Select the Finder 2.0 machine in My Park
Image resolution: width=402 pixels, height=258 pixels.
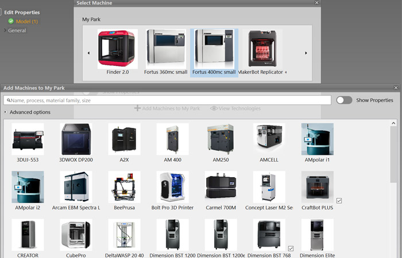117,49
